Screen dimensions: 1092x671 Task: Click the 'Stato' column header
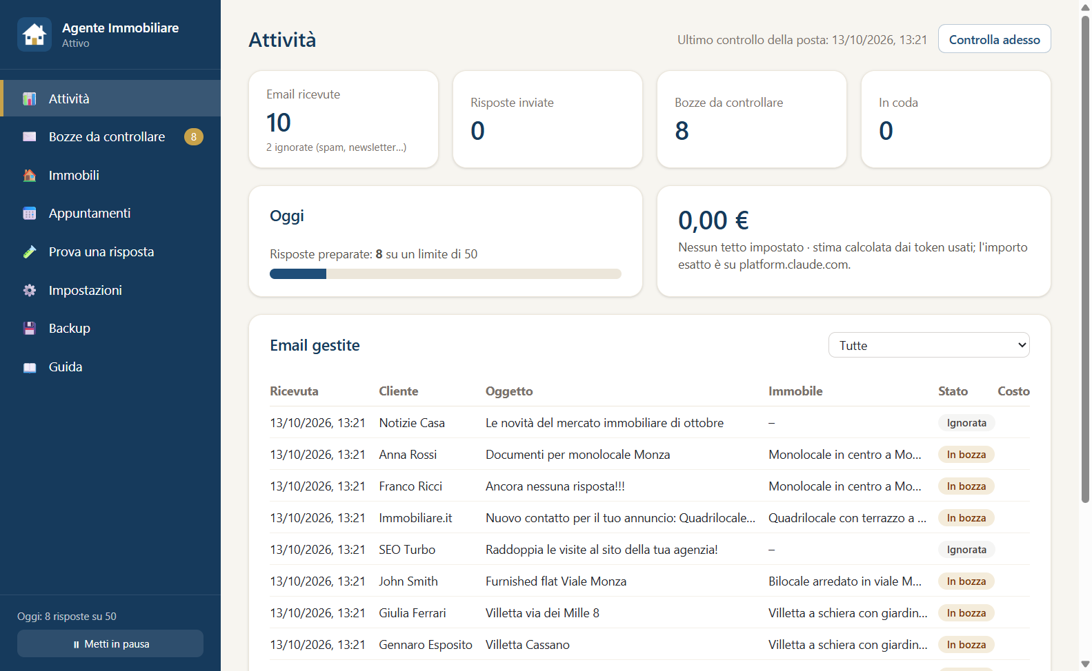coord(953,391)
